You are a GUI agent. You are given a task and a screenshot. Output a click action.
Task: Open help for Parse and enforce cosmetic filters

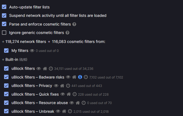tap(74, 24)
